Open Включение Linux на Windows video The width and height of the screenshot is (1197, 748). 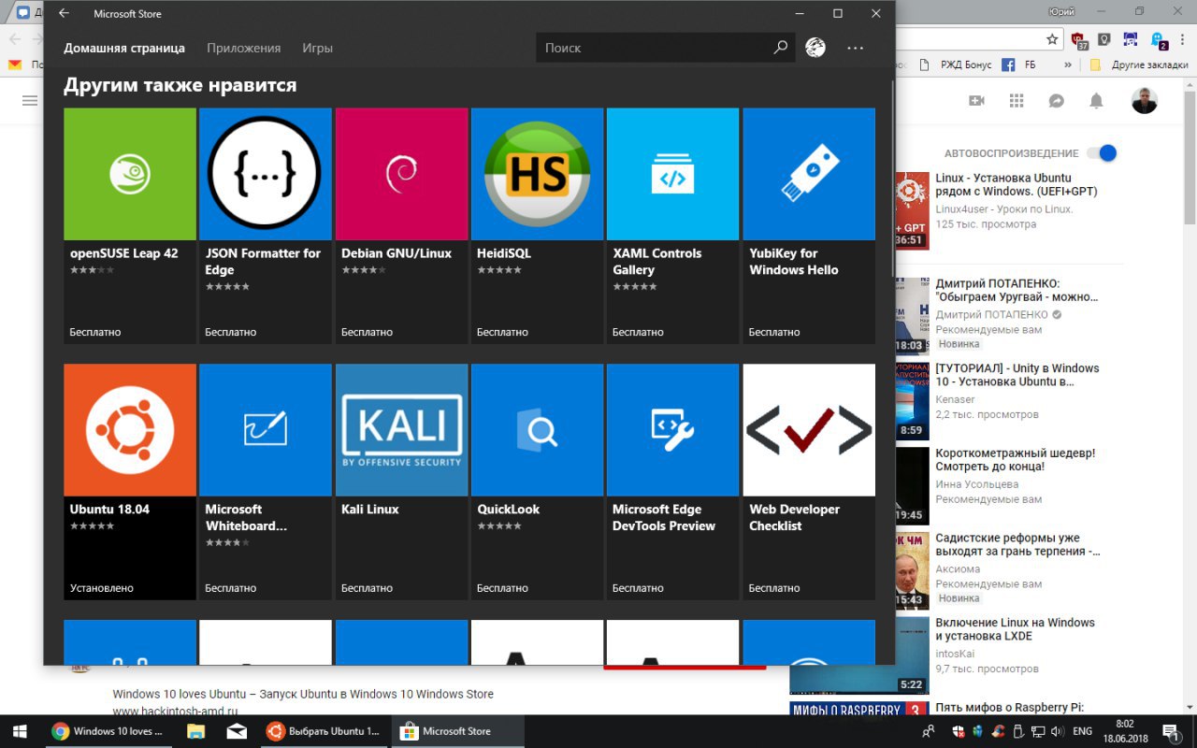pos(1015,629)
